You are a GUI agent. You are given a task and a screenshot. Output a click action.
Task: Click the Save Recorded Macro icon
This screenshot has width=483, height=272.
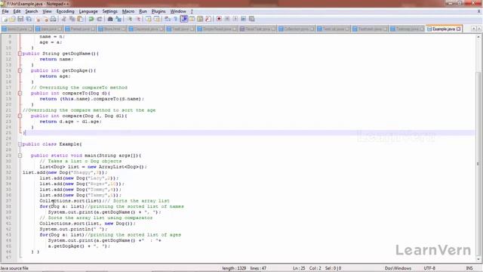251,19
